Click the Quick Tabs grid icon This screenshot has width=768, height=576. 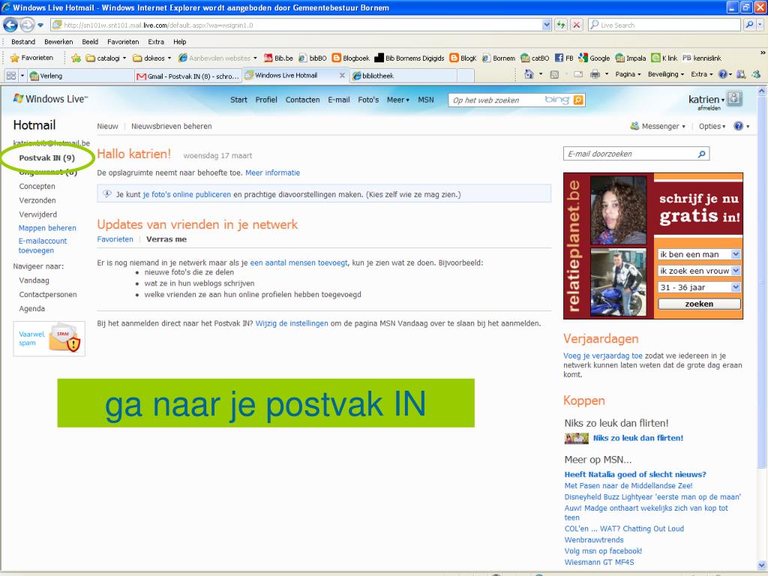point(10,76)
